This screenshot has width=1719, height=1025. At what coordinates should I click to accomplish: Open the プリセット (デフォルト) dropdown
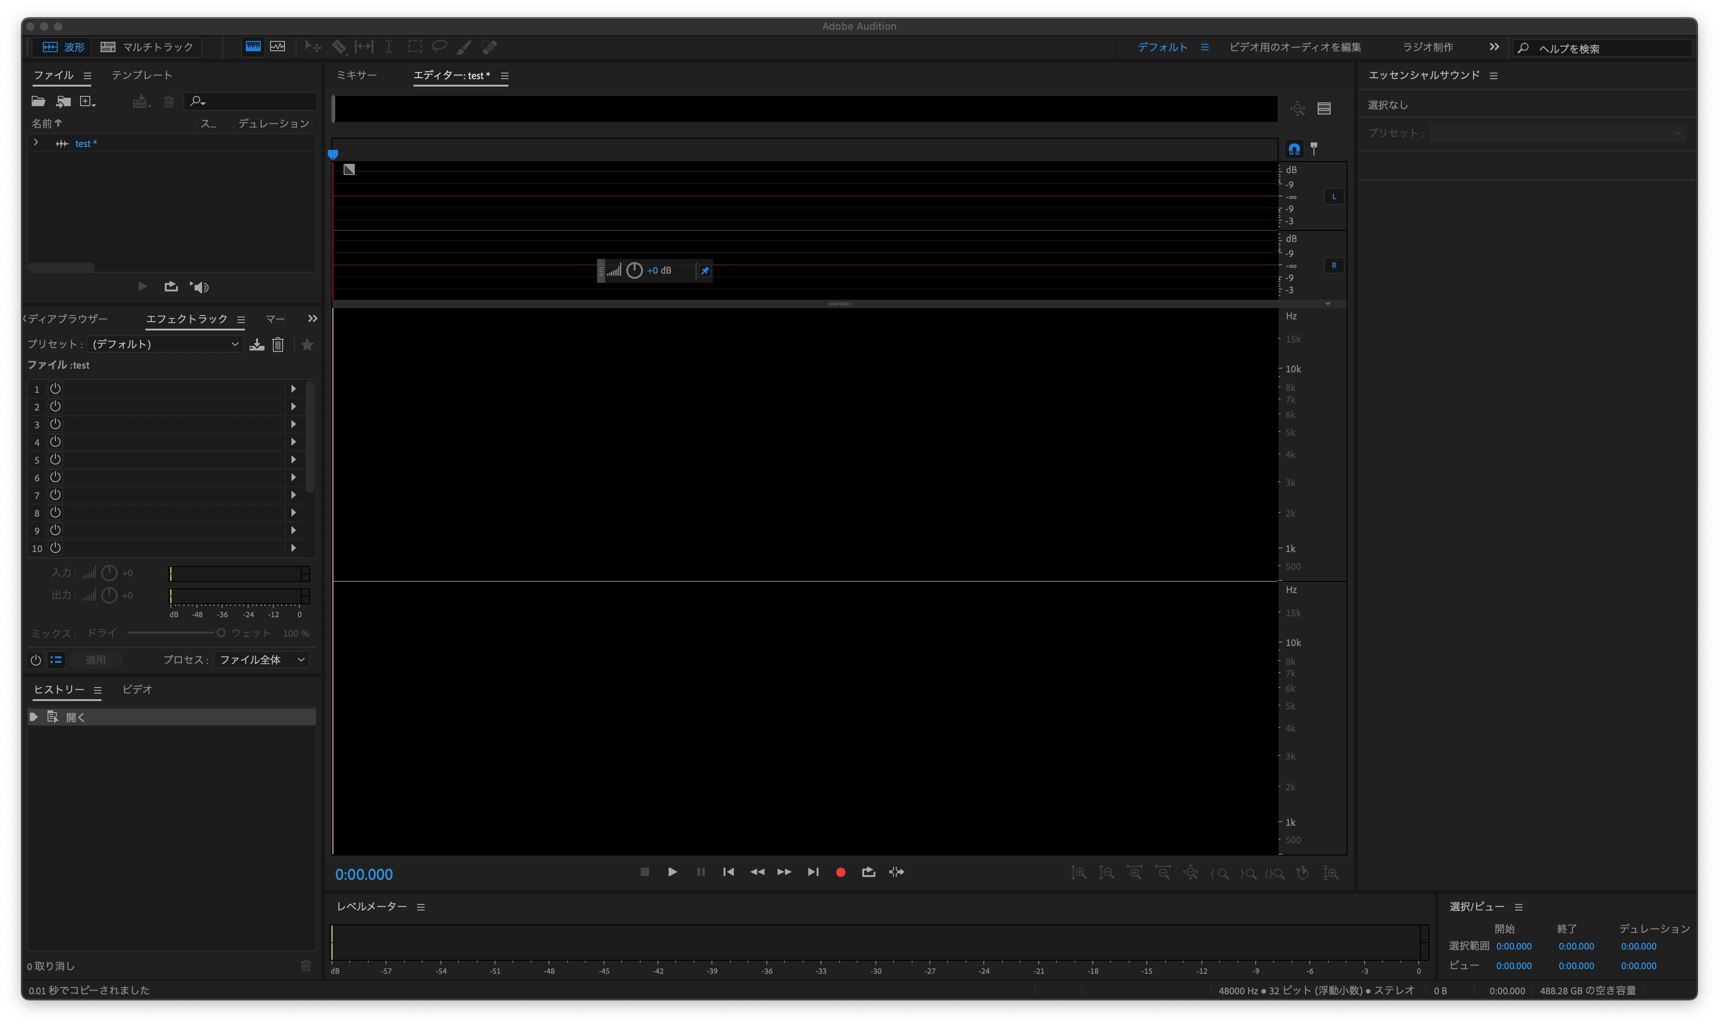[165, 344]
